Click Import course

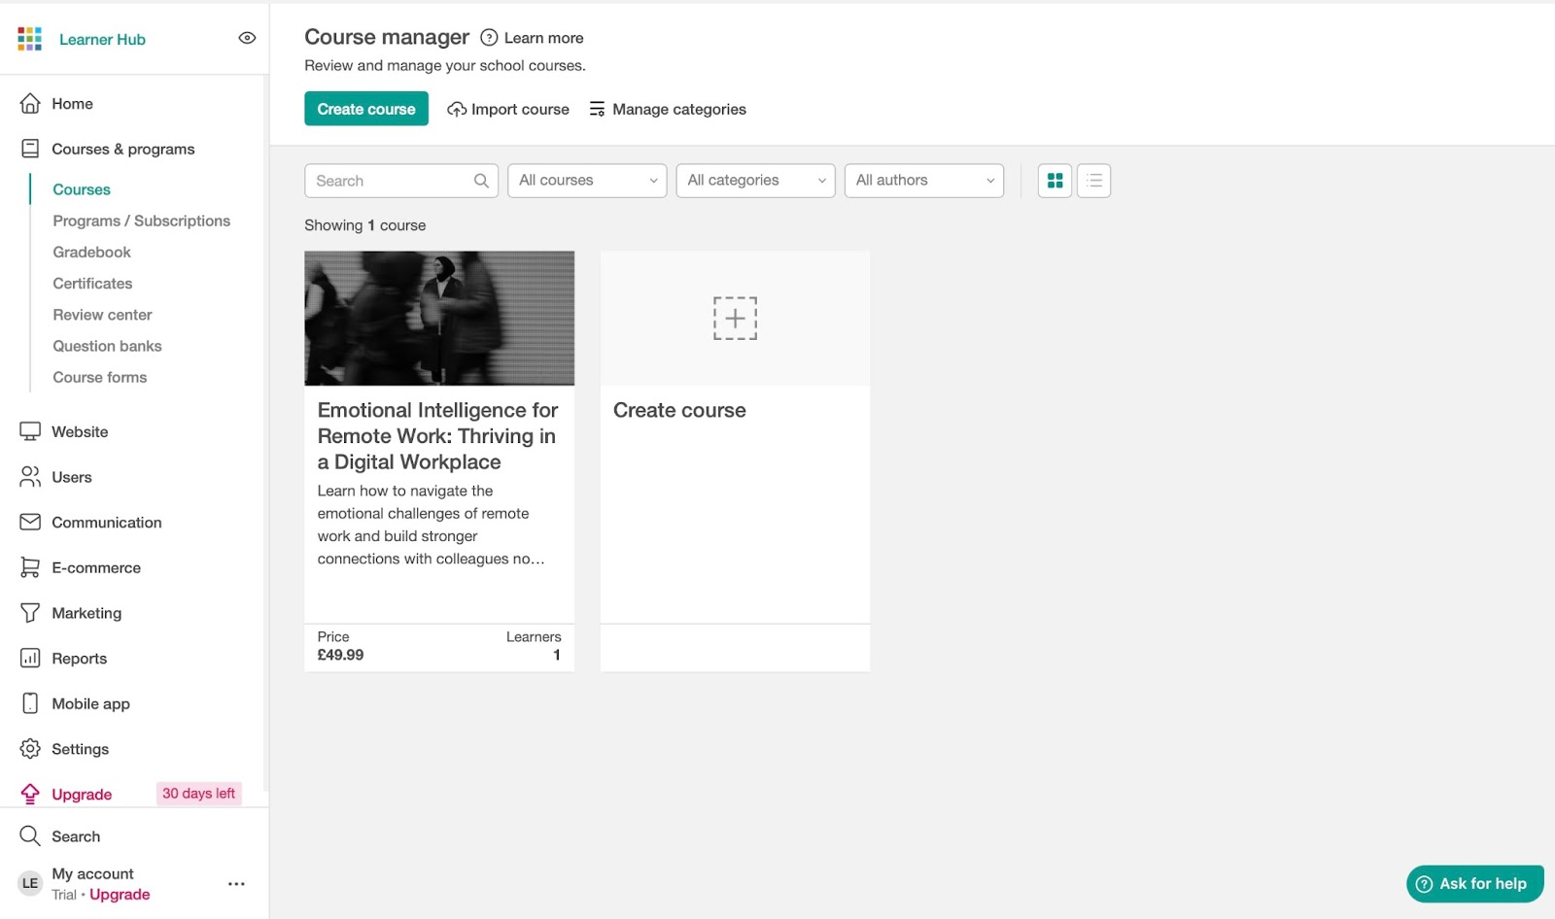(x=508, y=109)
